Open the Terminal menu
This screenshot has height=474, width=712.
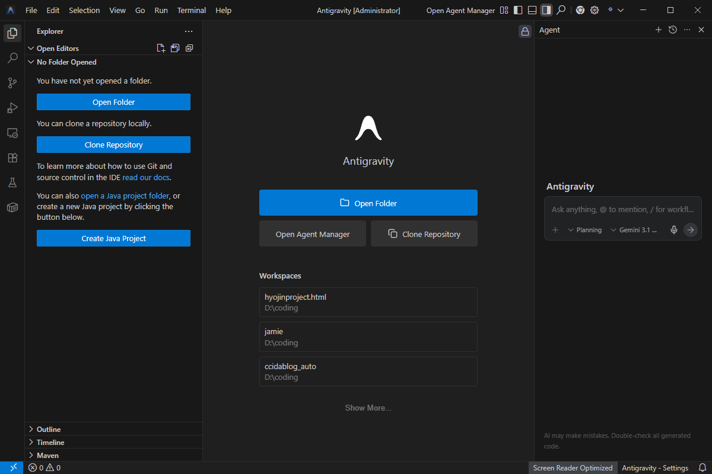(192, 10)
